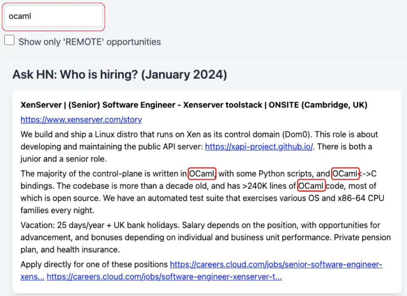The height and width of the screenshot is (296, 407).
Task: Click the highlighted OCaml before "code, most"
Action: [311, 186]
